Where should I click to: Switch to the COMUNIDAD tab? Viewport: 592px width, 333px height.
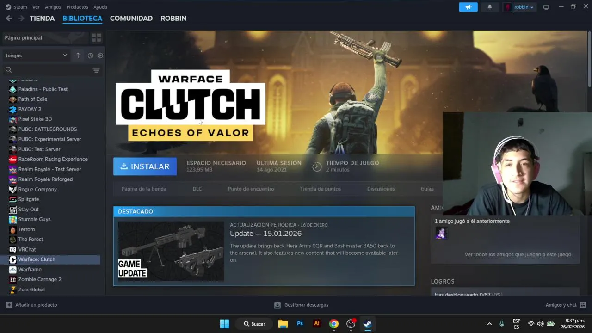131,18
